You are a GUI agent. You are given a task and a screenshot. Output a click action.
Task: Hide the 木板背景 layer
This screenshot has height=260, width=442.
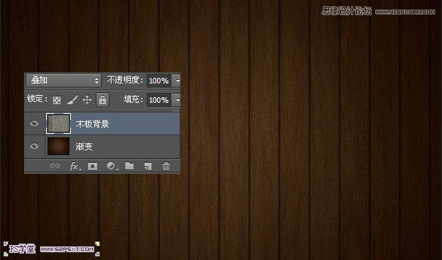click(x=34, y=123)
